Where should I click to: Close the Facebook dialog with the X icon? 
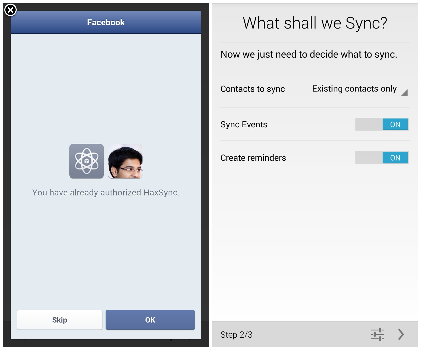pos(10,10)
